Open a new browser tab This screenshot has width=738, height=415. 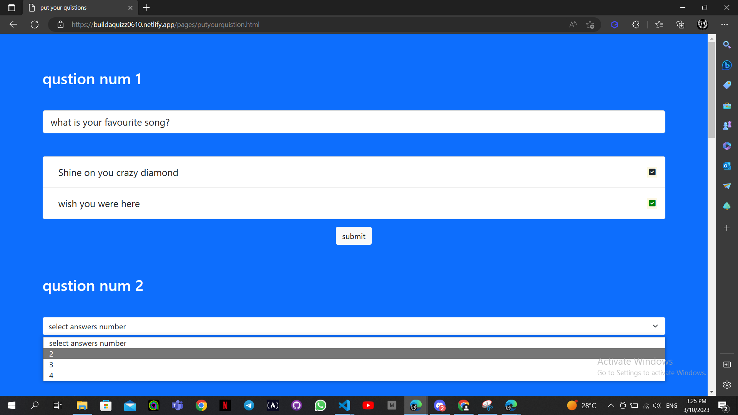click(146, 8)
